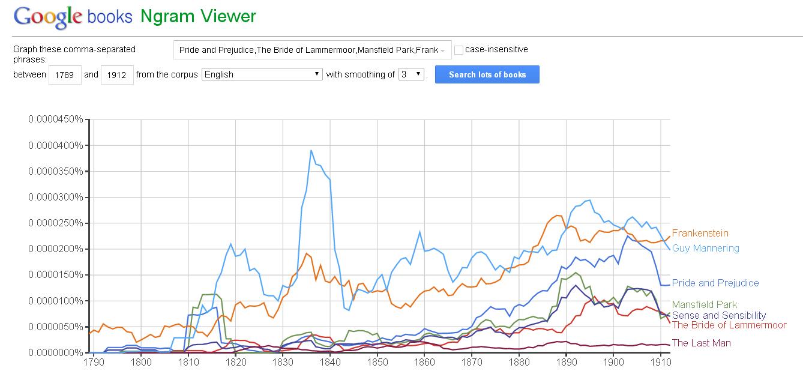Select the Frankenstein legend label
Image resolution: width=803 pixels, height=377 pixels.
pyautogui.click(x=700, y=233)
